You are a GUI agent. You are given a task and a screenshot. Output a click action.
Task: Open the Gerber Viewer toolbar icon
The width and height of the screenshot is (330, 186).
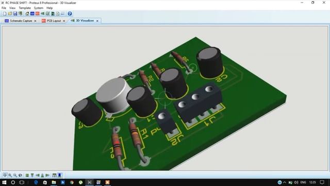(x=48, y=14)
